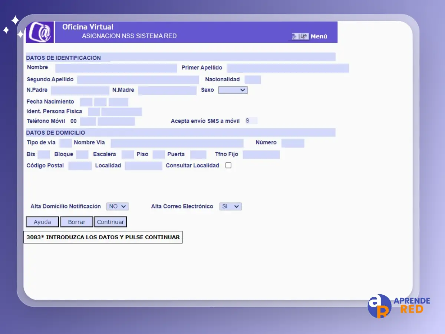445x334 pixels.
Task: Click the Nombre input field
Action: point(116,68)
